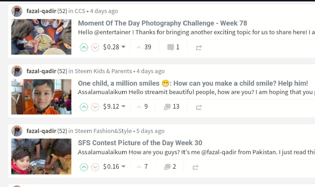Viewport: 315px width, 187px height.
Task: Open comments on the 13-reply post
Action: tap(172, 107)
